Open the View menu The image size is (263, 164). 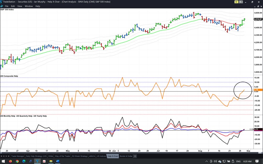click(x=20, y=6)
